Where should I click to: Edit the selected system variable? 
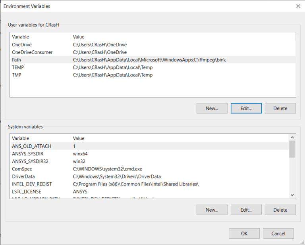coord(246,210)
